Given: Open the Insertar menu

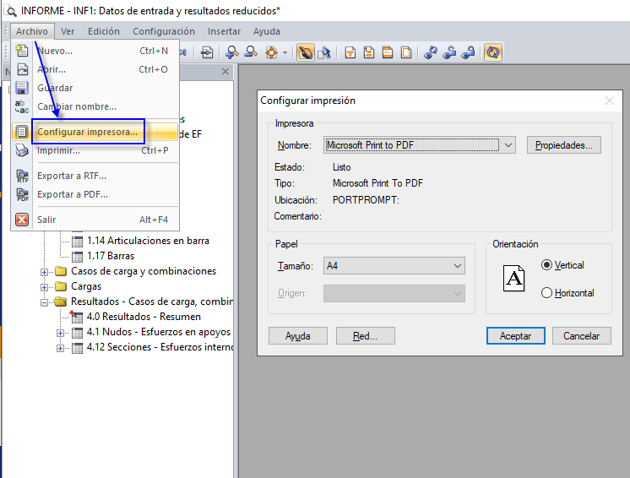Looking at the screenshot, I should 224,31.
